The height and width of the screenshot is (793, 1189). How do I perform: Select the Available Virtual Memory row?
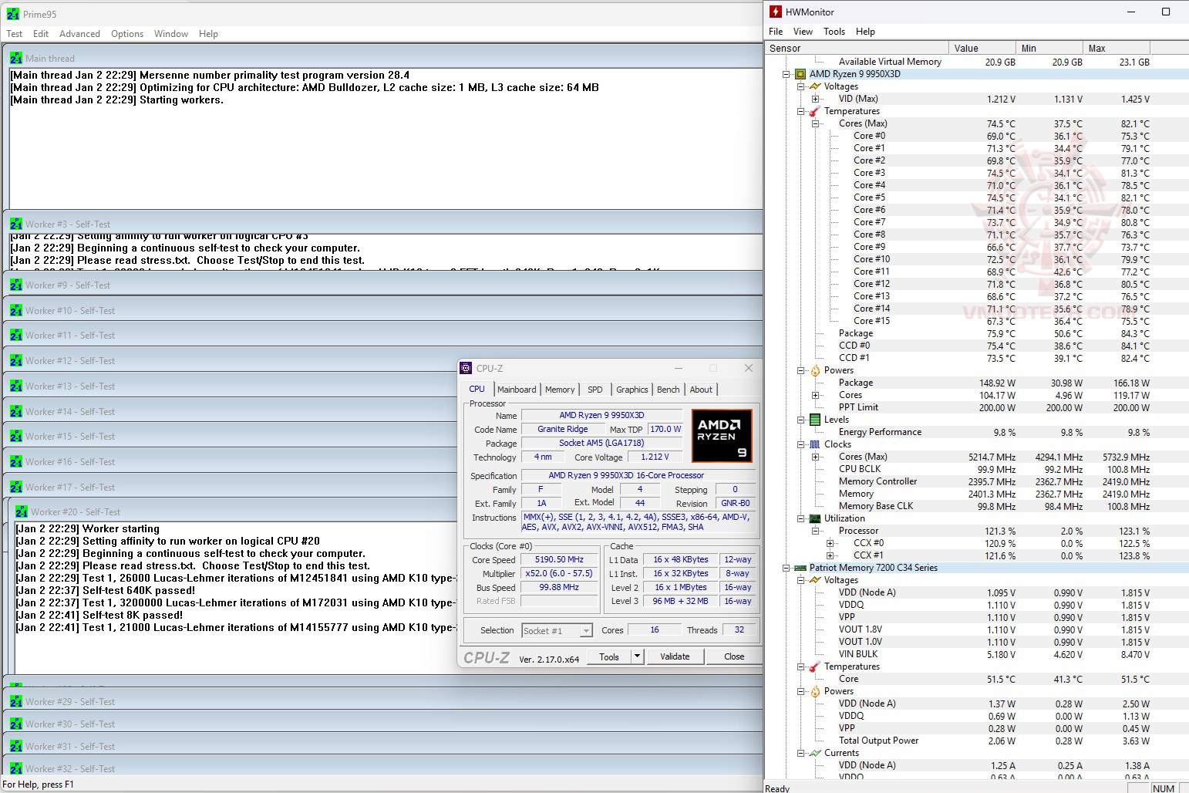[994, 62]
